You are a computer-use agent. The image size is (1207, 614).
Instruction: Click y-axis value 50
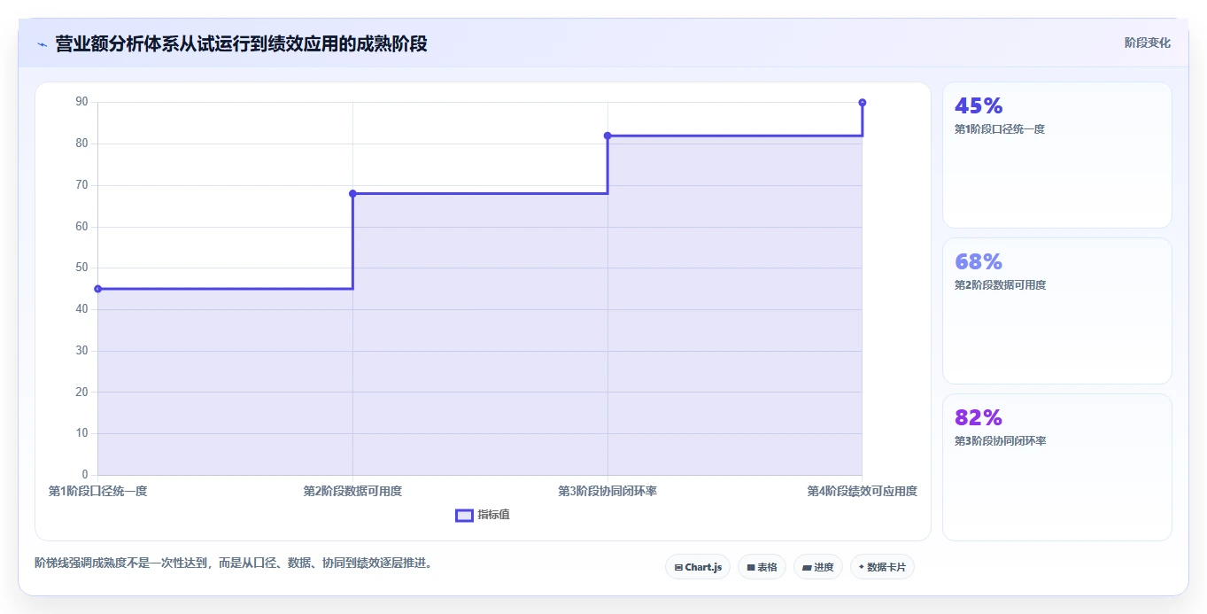coord(82,268)
